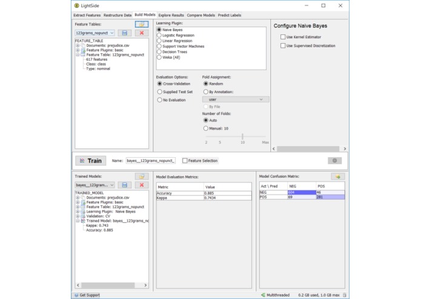Open the user annotation dropdown
The image size is (421, 299).
click(236, 99)
